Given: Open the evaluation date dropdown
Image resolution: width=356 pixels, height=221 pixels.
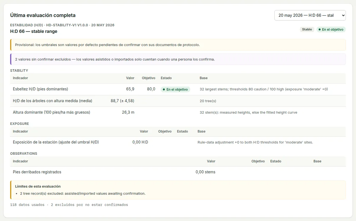Looking at the screenshot, I should coord(310,15).
